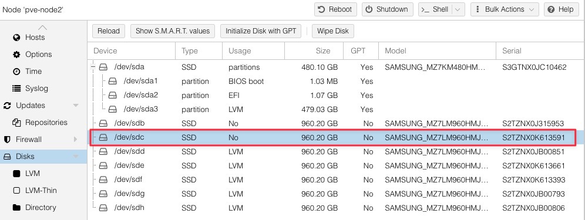Expand the Firewall submenu arrow
Image resolution: width=585 pixels, height=220 pixels.
(x=76, y=140)
